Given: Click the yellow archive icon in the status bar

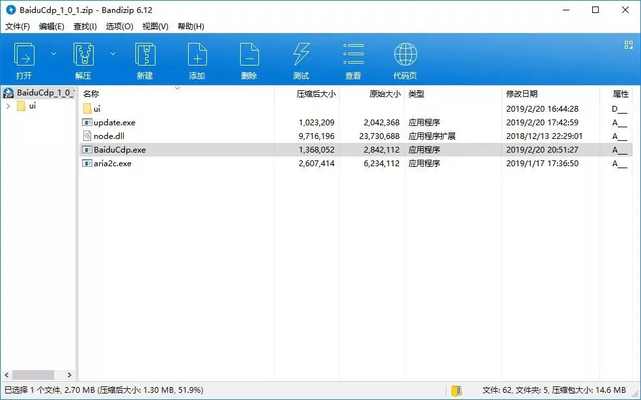Looking at the screenshot, I should (457, 391).
